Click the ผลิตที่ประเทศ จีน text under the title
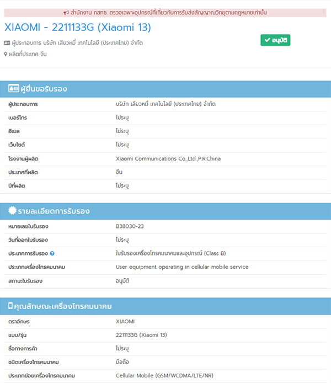 (x=28, y=54)
